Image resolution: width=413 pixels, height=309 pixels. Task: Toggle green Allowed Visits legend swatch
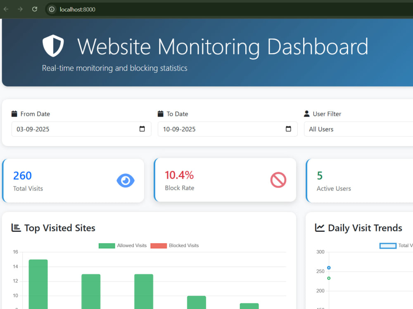point(107,245)
